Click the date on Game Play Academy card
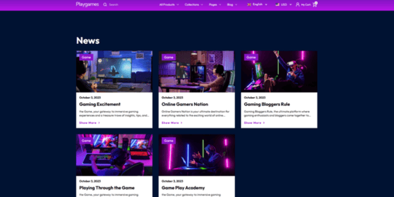Screen dimensions: 394x197 173,181
